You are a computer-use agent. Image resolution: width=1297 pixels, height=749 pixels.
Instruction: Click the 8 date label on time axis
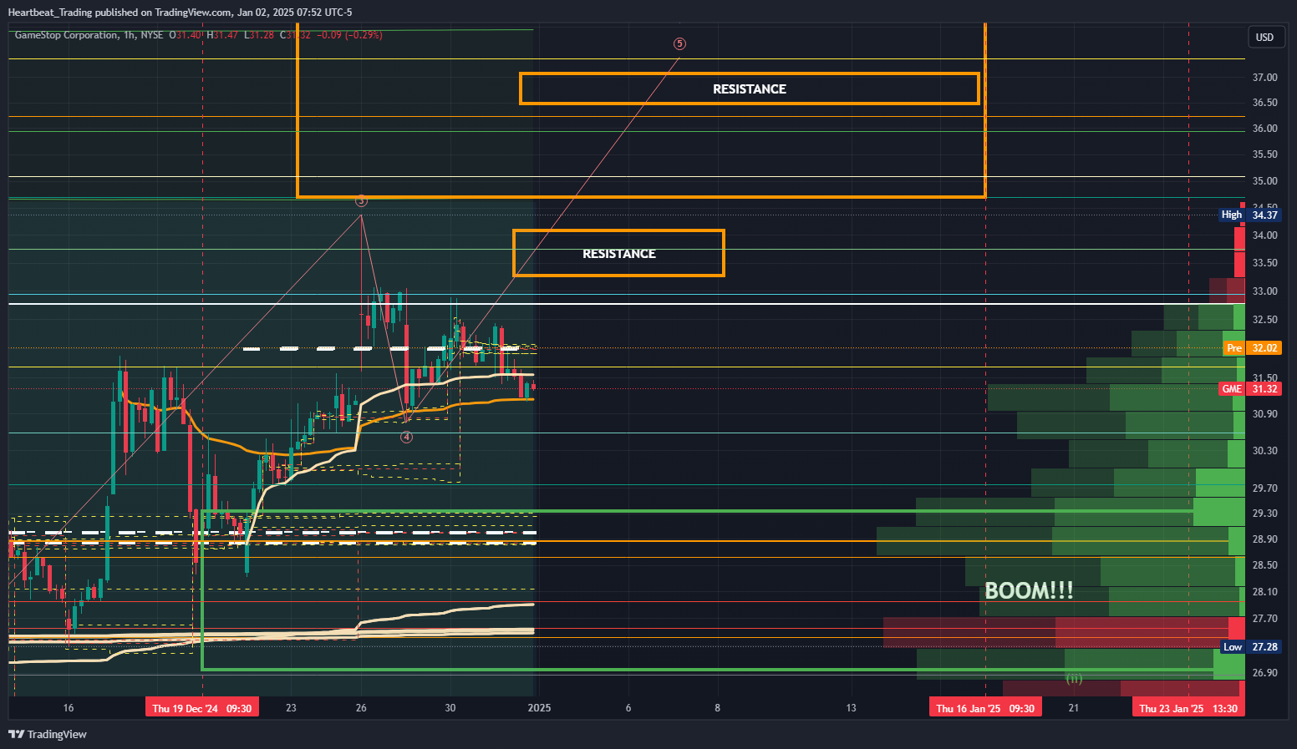tap(717, 708)
